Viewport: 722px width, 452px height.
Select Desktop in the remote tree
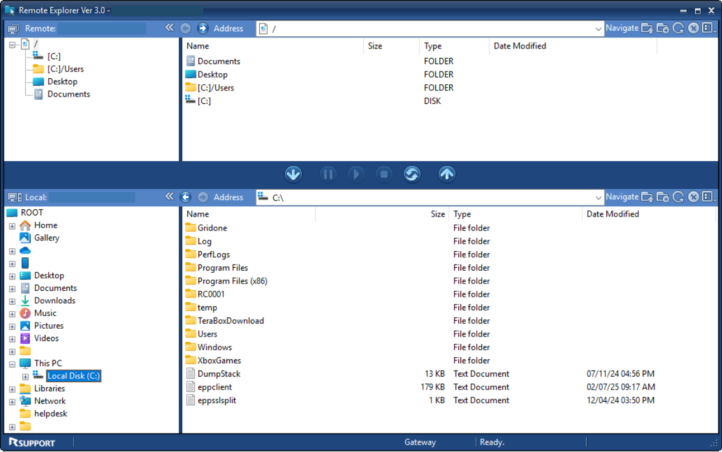tap(62, 81)
